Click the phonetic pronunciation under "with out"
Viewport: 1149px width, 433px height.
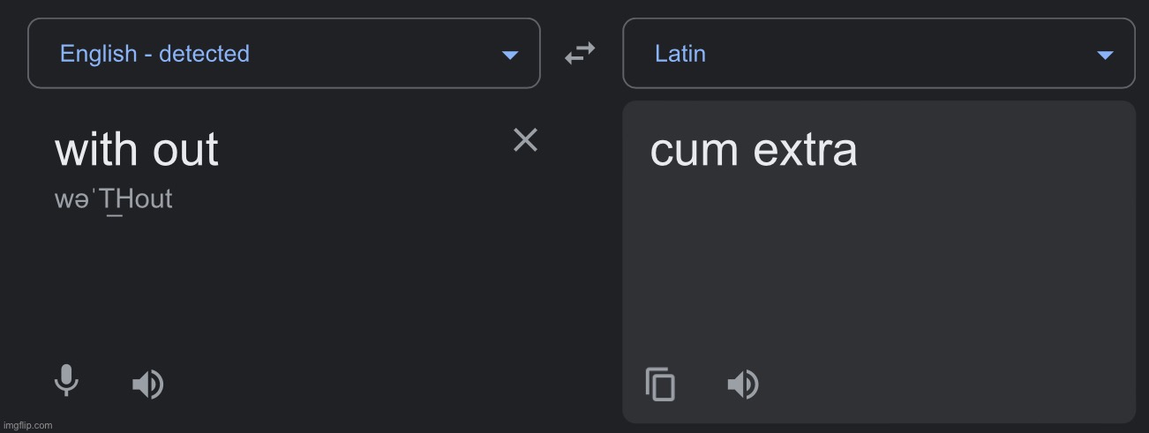pyautogui.click(x=113, y=200)
